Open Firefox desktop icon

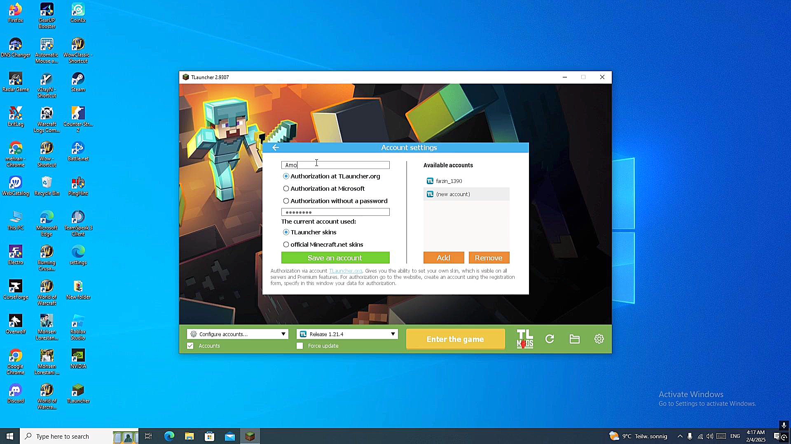(x=16, y=13)
